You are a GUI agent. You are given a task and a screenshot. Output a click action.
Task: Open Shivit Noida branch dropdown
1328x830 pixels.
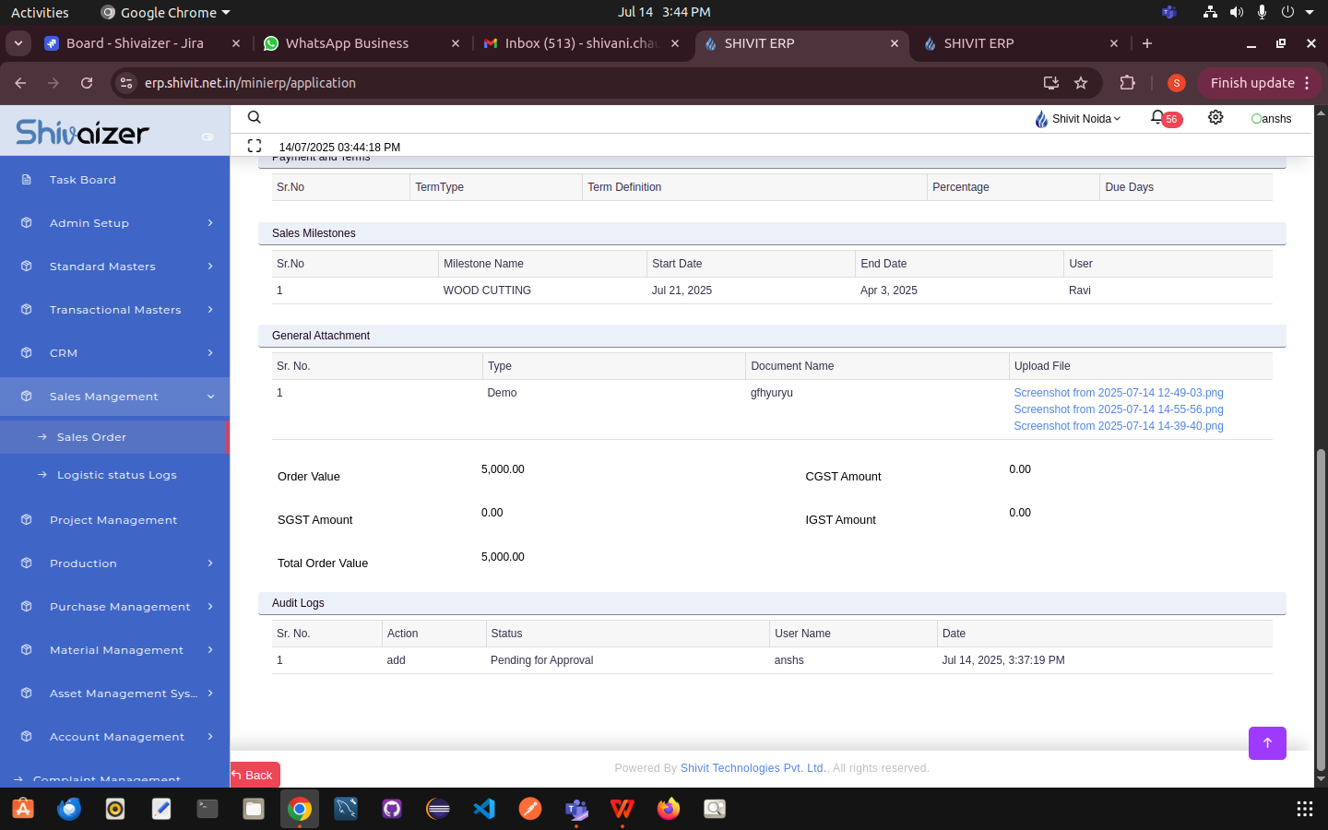[1078, 119]
